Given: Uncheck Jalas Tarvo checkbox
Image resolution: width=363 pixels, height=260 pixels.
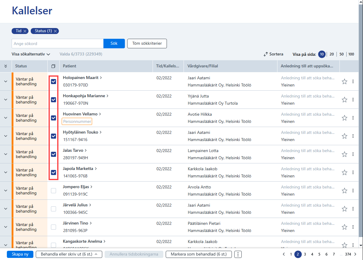Looking at the screenshot, I should [53, 154].
